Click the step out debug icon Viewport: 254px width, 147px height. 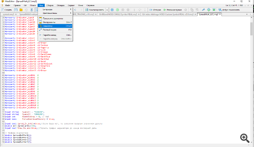pos(145,10)
